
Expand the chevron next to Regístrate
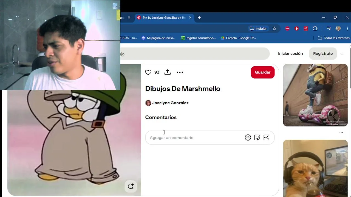(342, 54)
